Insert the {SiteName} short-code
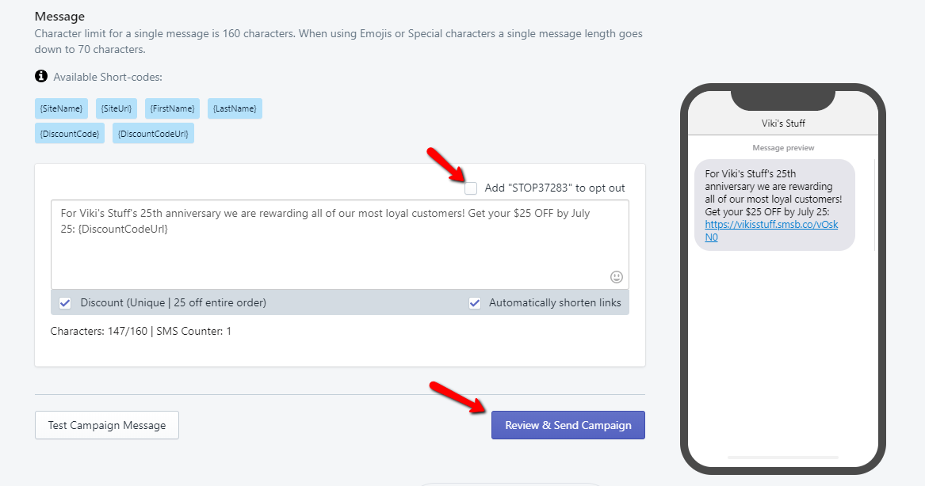The width and height of the screenshot is (925, 486). [x=61, y=108]
